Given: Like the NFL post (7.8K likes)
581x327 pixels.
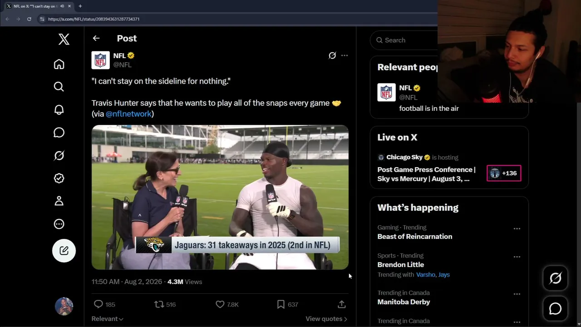Looking at the screenshot, I should [227, 304].
